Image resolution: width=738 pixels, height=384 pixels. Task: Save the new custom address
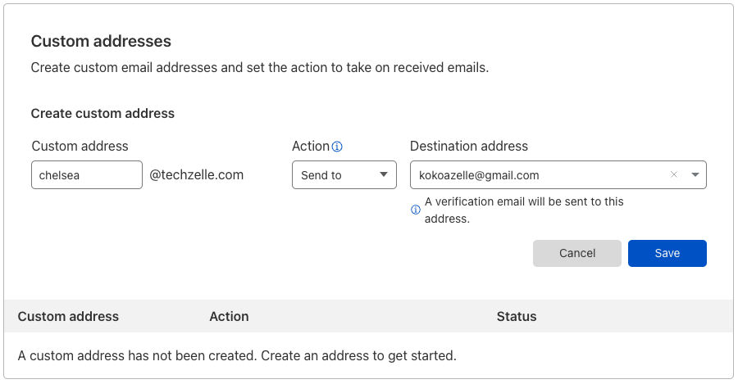tap(667, 253)
